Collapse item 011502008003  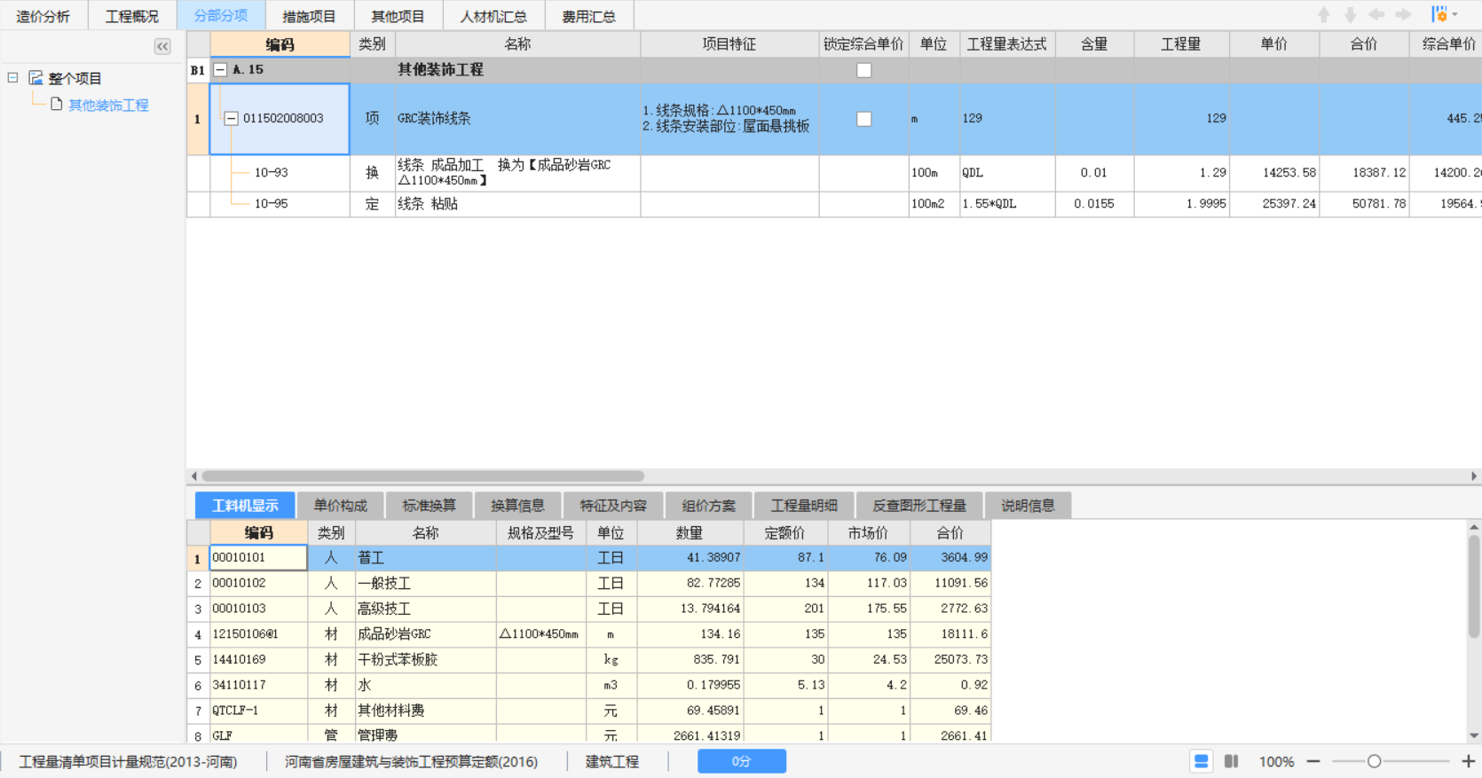pos(231,118)
